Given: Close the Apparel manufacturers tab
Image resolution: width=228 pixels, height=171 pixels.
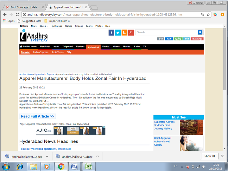Looking at the screenshot, I should pyautogui.click(x=86, y=7).
